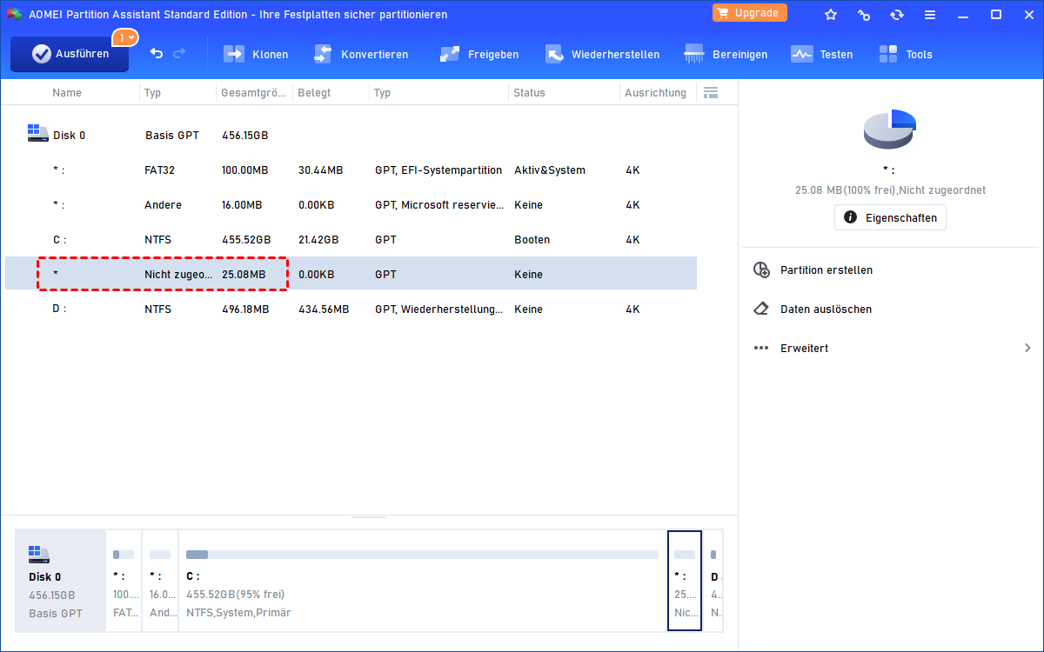The height and width of the screenshot is (652, 1044).
Task: Click the Konvertieren toolbar icon
Action: [324, 54]
